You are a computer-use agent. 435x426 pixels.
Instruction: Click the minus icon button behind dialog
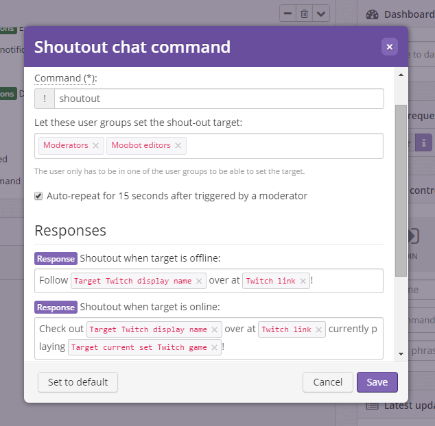point(287,13)
